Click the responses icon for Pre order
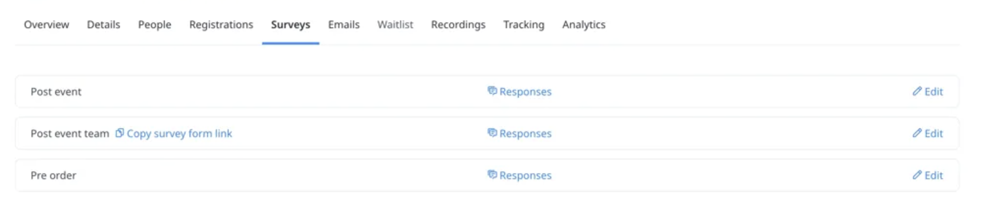This screenshot has height=221, width=985. click(x=492, y=175)
